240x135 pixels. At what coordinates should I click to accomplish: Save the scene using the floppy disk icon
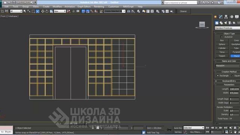[x=14, y=2]
